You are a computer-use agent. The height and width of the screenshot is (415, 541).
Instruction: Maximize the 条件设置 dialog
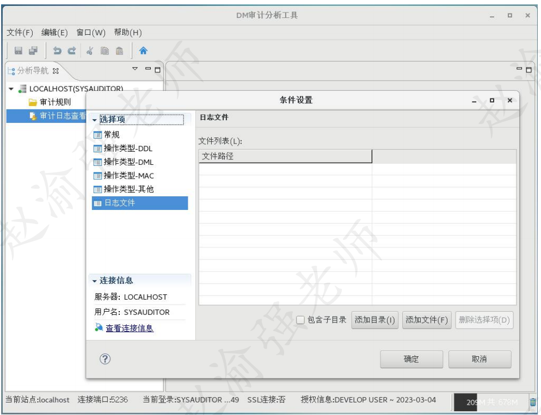pyautogui.click(x=491, y=100)
